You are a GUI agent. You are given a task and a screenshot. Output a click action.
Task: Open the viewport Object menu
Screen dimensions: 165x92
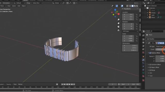click(24, 6)
